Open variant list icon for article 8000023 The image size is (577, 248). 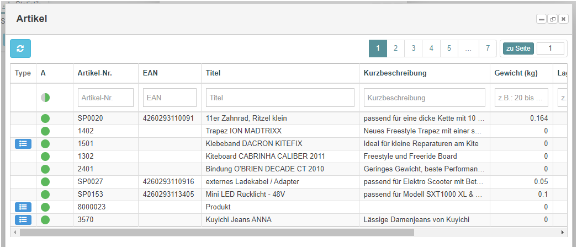[23, 207]
